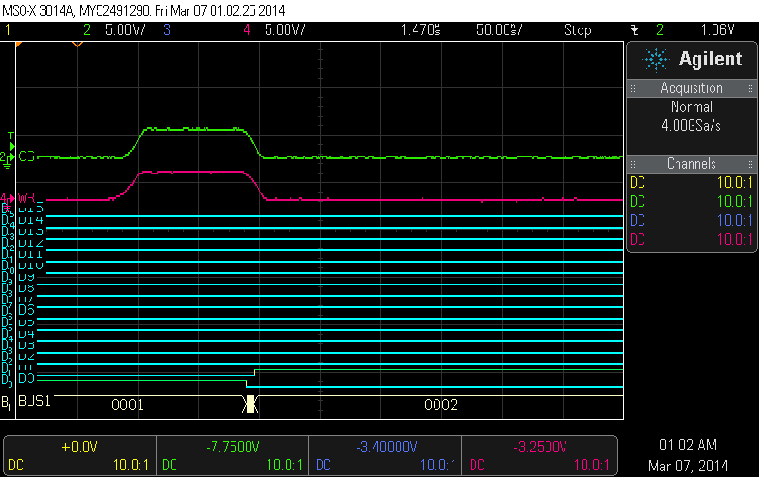Click the +0.0V channel 1 offset
The height and width of the screenshot is (477, 759).
point(79,447)
